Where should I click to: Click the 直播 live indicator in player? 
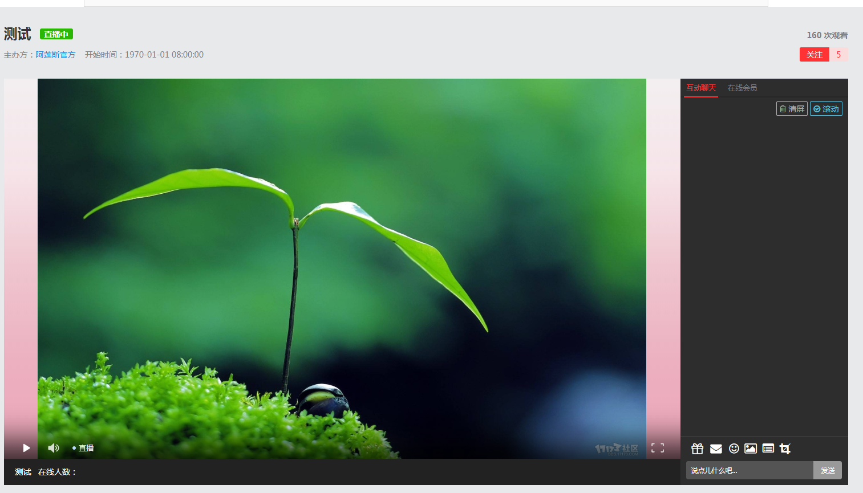[84, 448]
